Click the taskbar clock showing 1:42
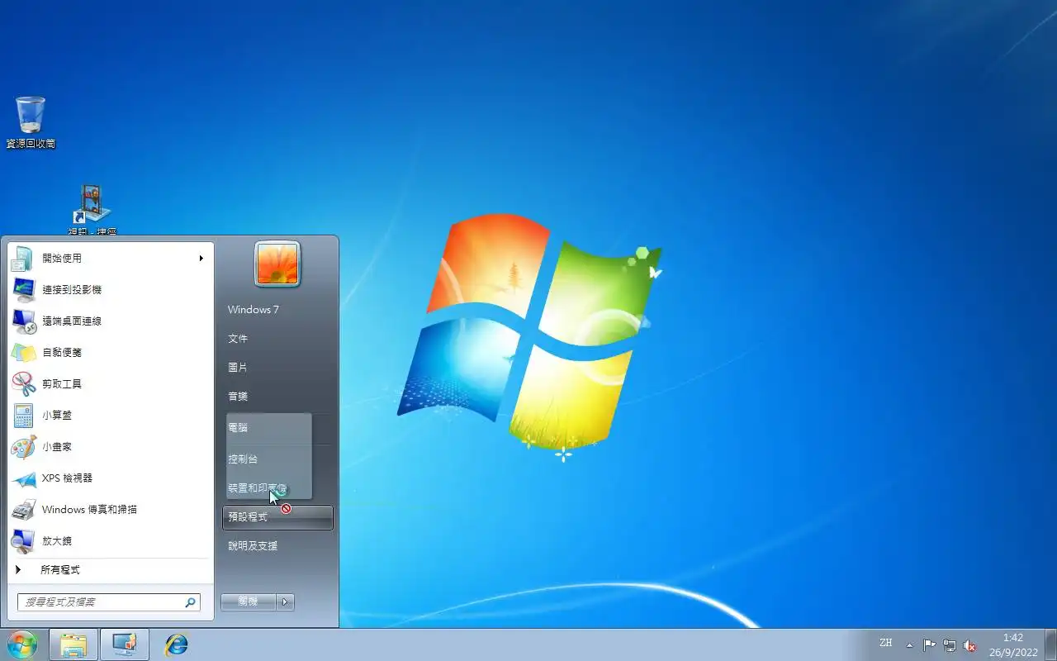The width and height of the screenshot is (1057, 661). [x=1013, y=644]
